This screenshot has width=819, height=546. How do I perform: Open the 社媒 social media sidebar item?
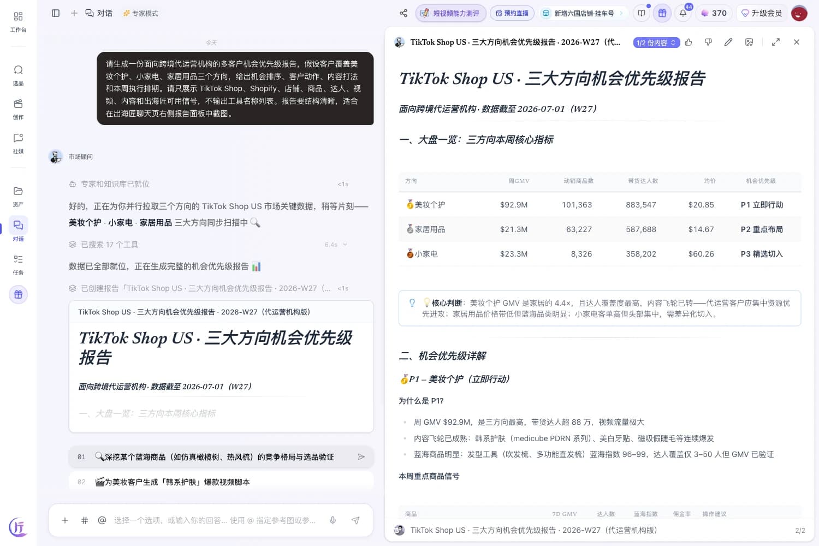point(18,144)
